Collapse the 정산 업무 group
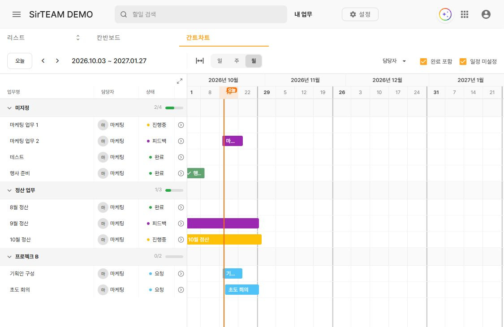Screen dimensions: 504x327 point(9,190)
